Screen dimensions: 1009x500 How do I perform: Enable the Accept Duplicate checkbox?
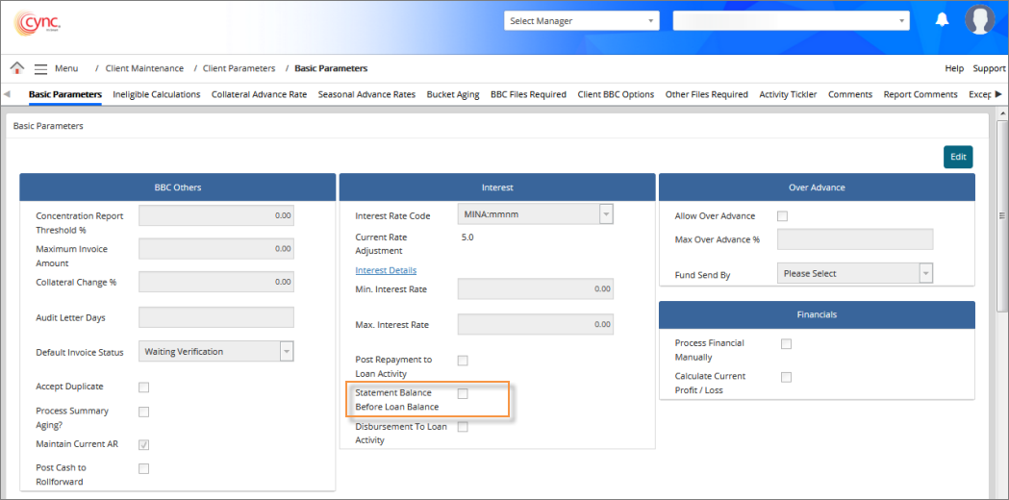(x=144, y=387)
